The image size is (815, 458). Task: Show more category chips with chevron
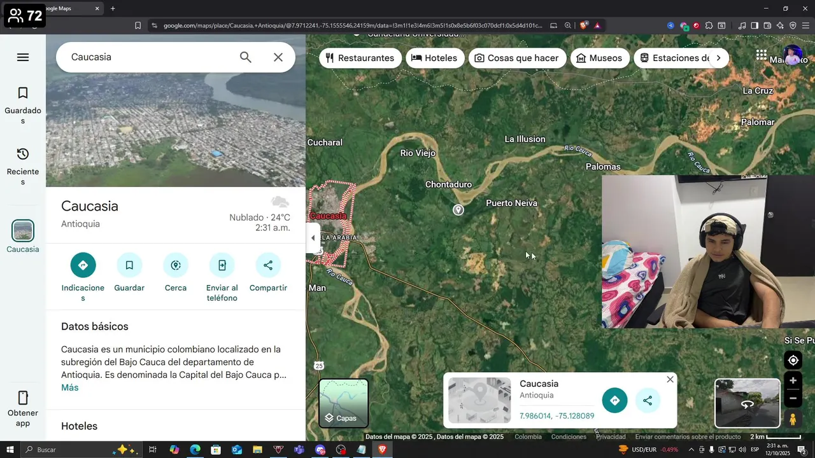tap(718, 58)
